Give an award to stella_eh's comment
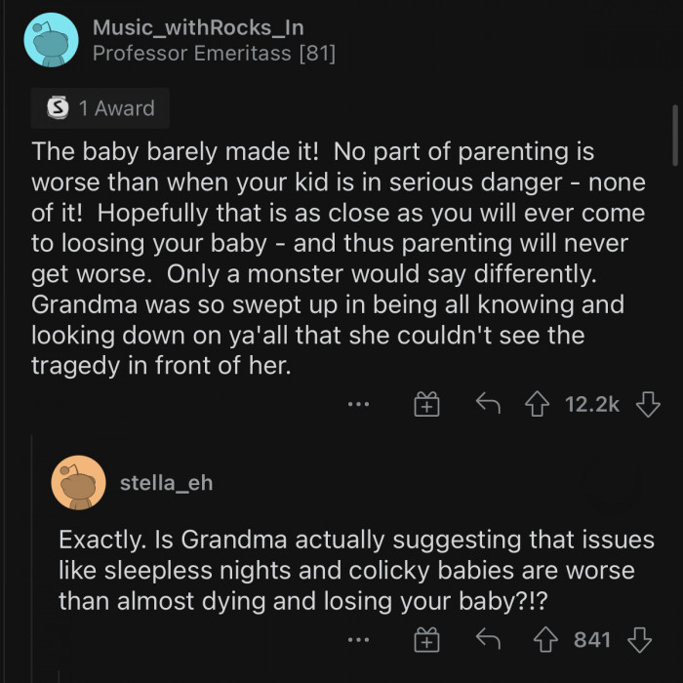The height and width of the screenshot is (683, 683). 426,640
